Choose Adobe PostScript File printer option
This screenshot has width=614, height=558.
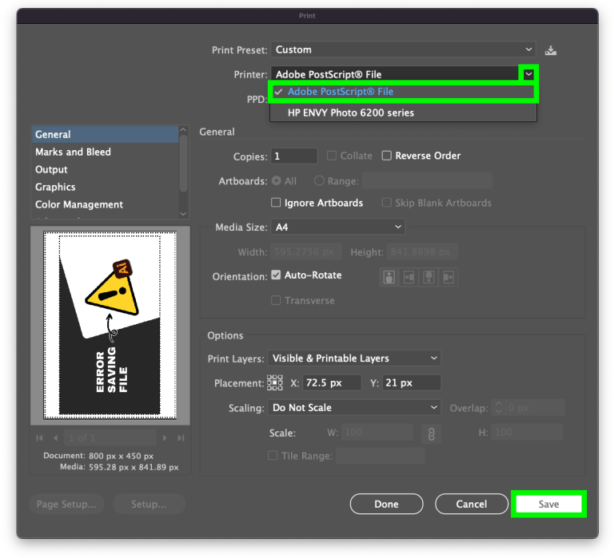(403, 92)
